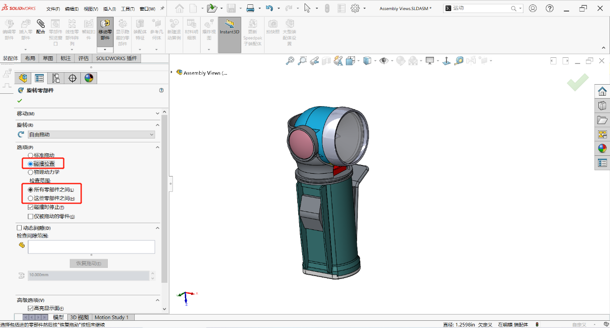Open the 文件(F) menu
This screenshot has width=610, height=328.
coord(53,9)
